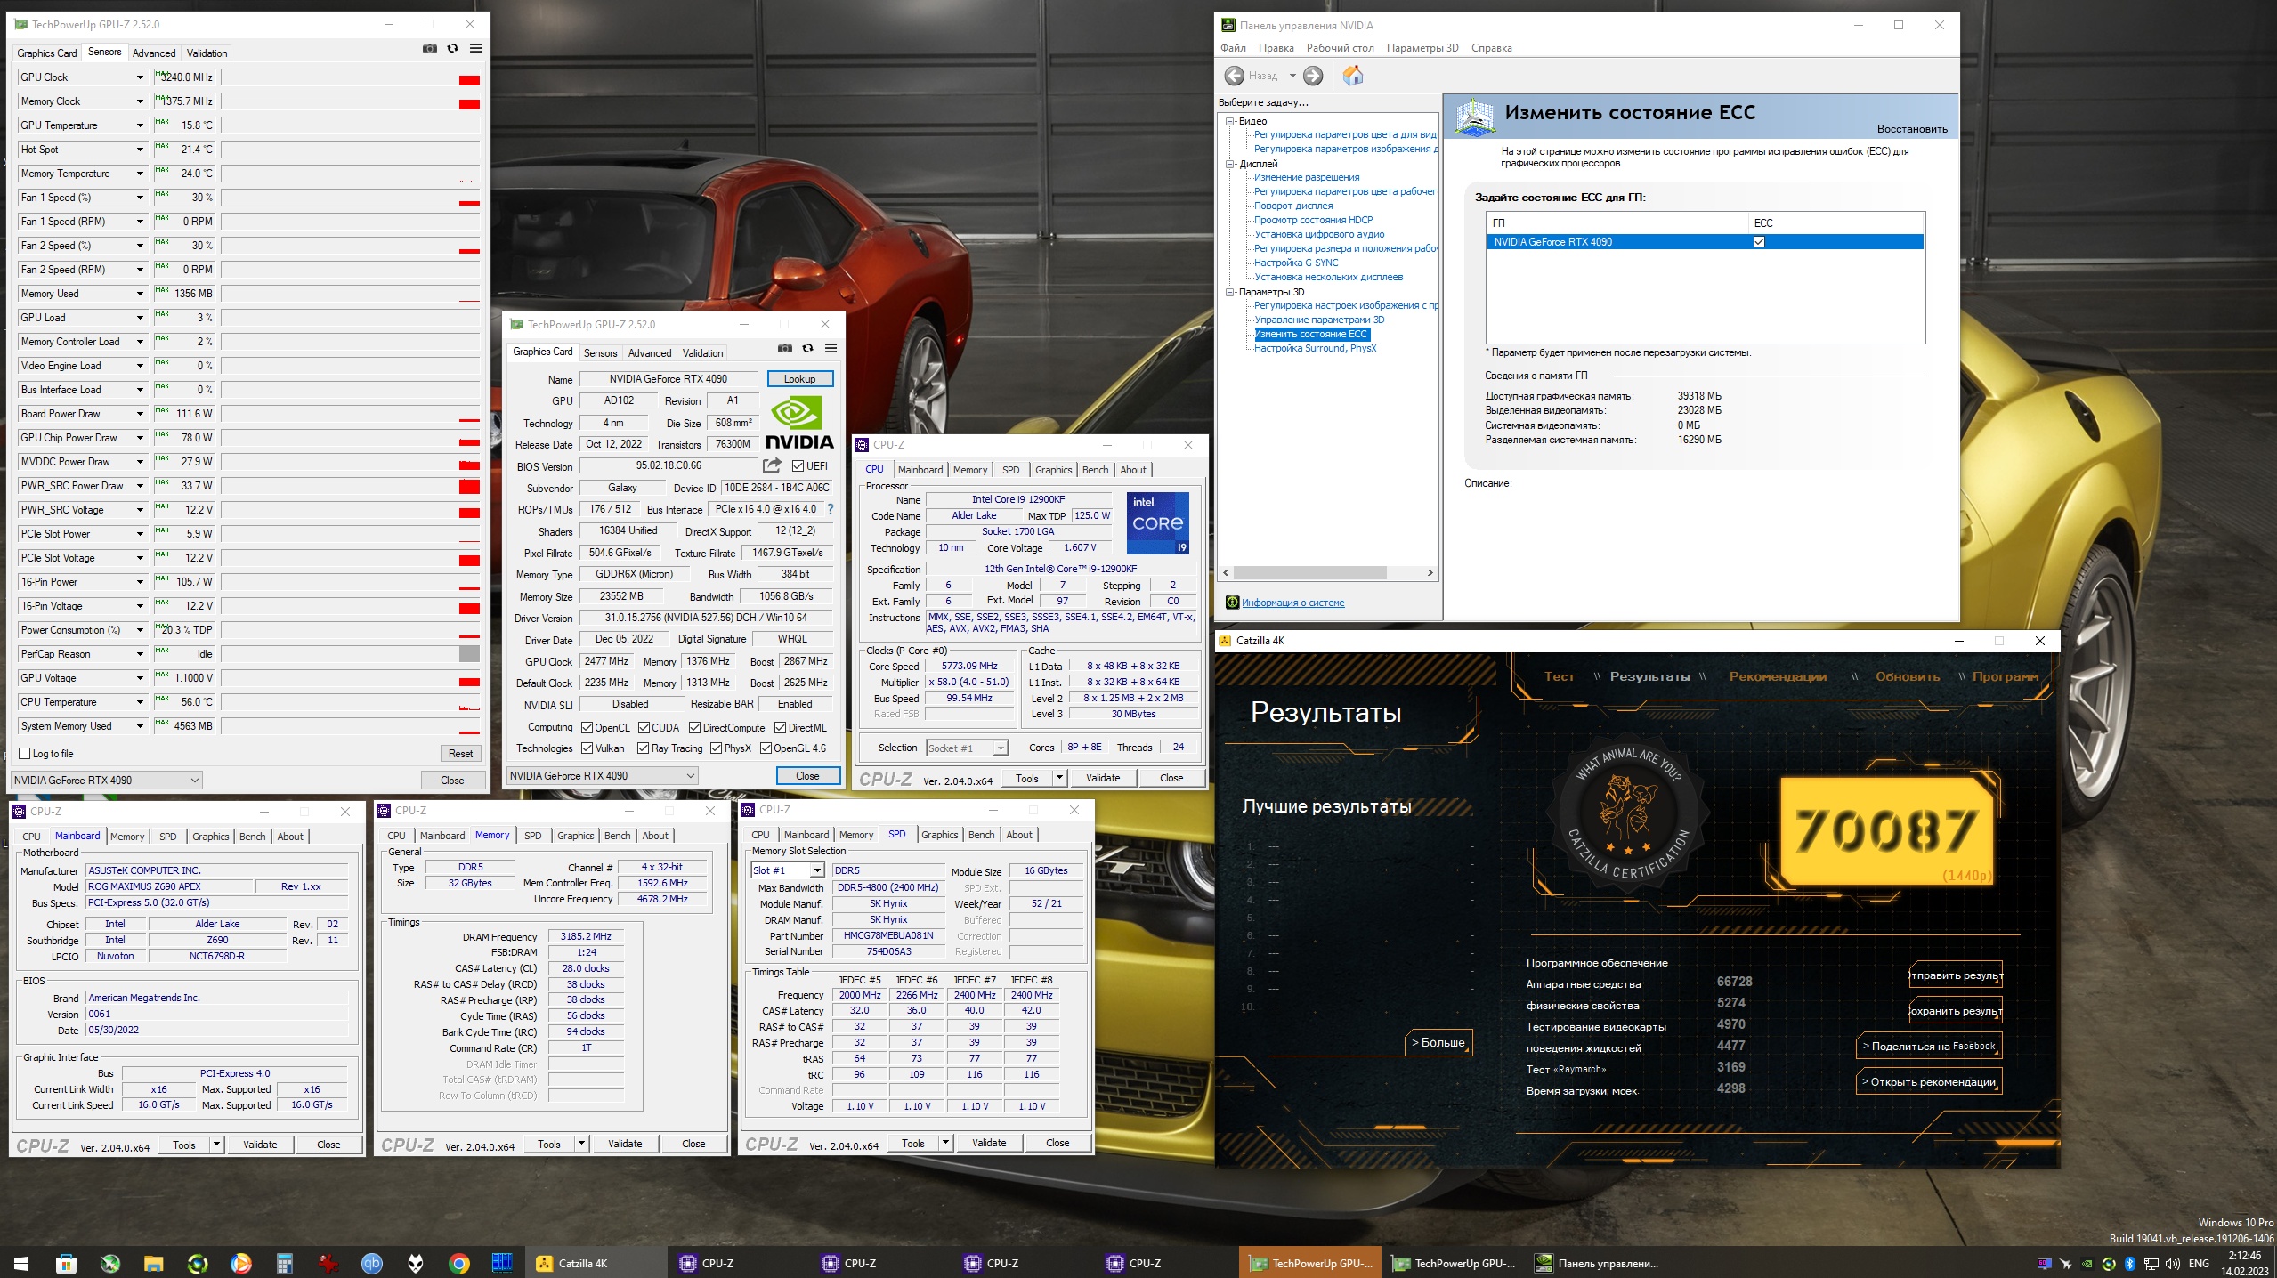This screenshot has height=1278, width=2277.
Task: Click Lookup button in GPU-Z
Action: (799, 379)
